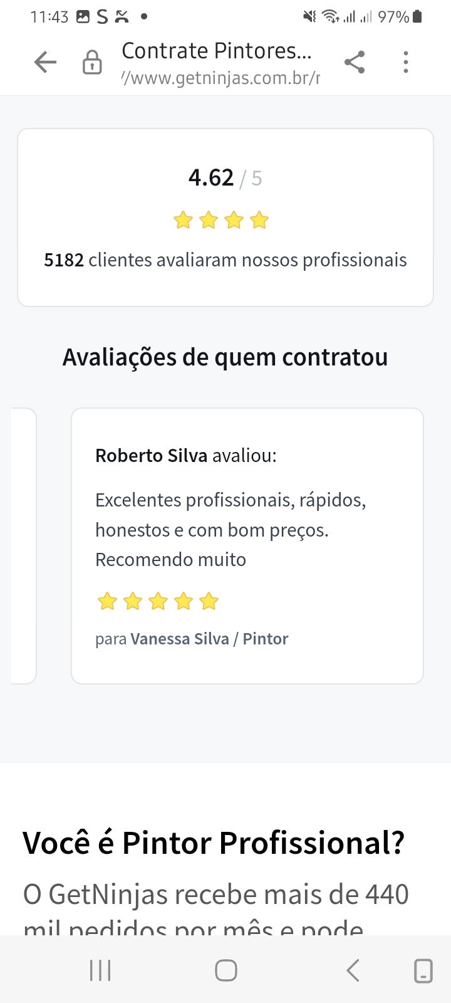The image size is (451, 1003).
Task: Tap the padlock site security icon
Action: point(92,63)
